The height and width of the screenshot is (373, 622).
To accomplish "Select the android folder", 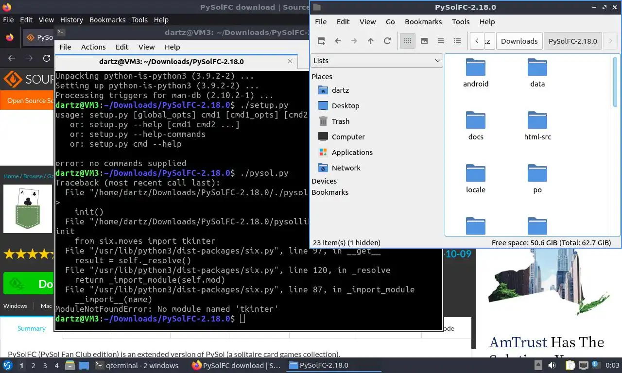I will click(476, 73).
